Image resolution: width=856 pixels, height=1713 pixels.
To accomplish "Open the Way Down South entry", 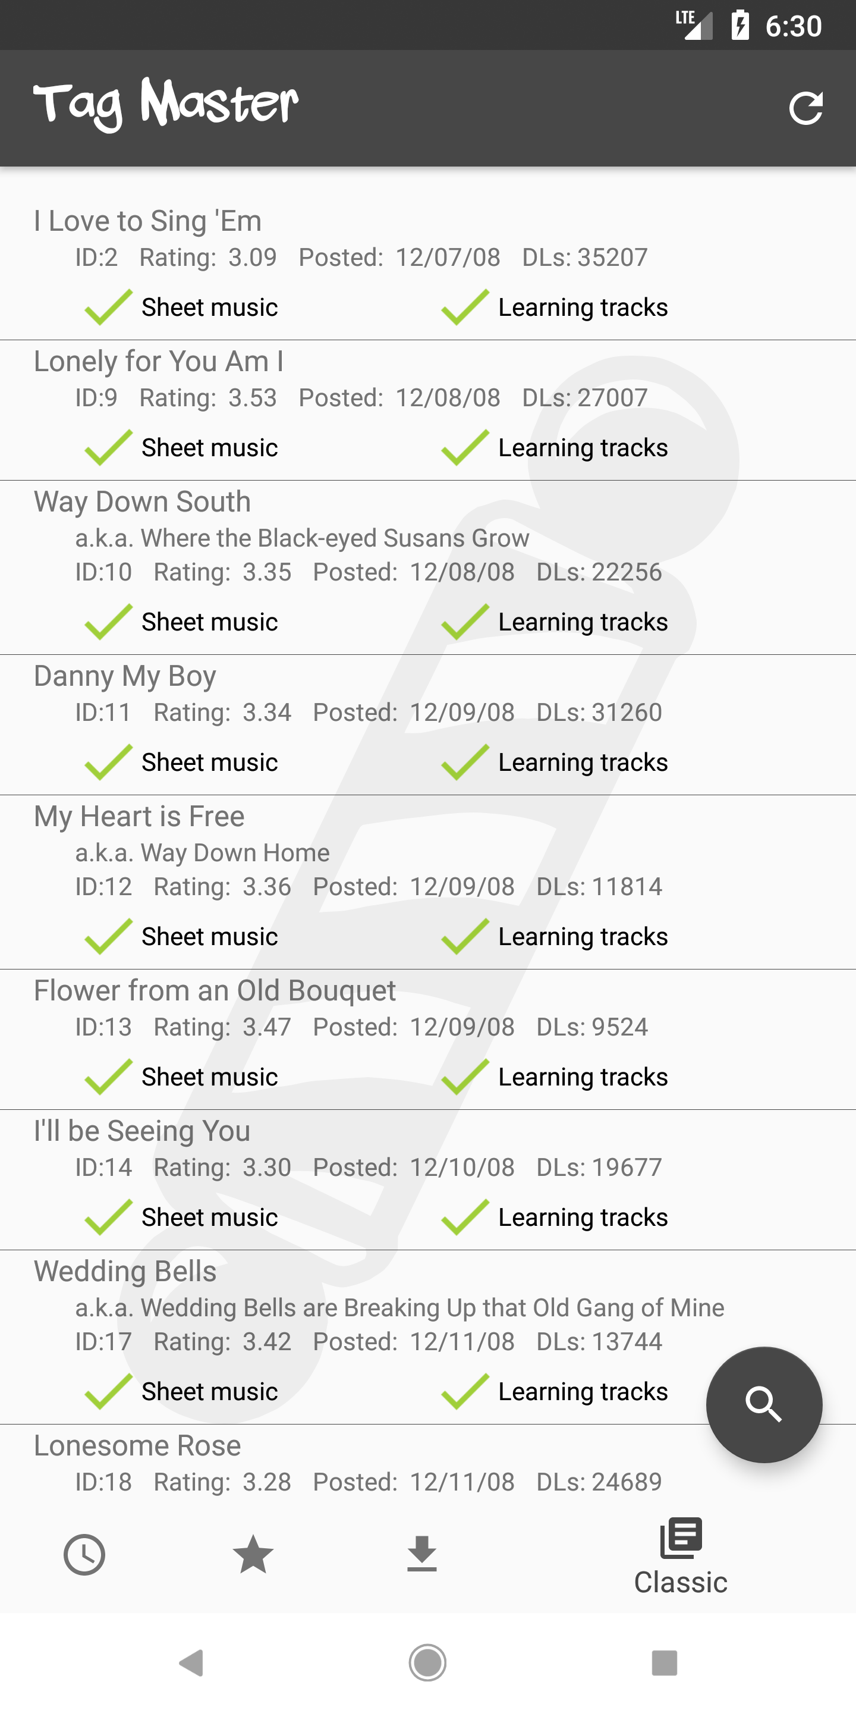I will click(x=142, y=502).
